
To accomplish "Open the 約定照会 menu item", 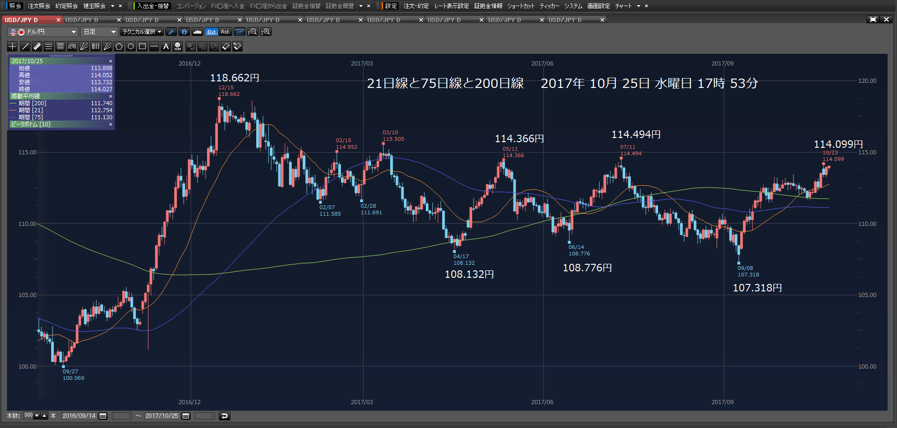I will point(67,6).
